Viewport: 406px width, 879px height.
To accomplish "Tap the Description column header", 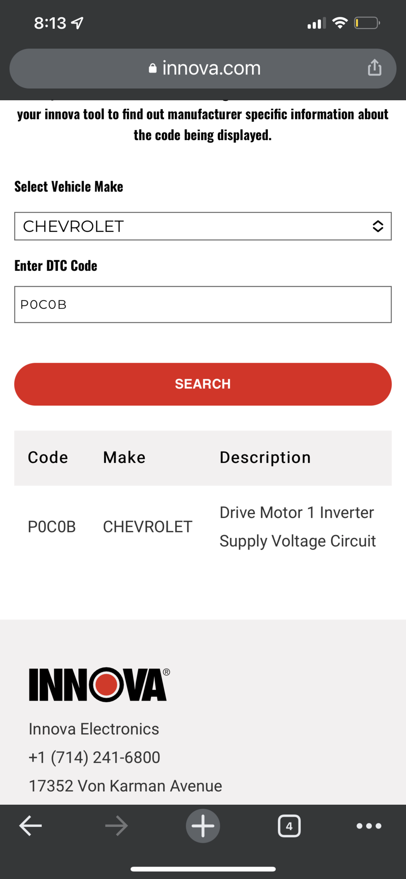I will pos(265,457).
